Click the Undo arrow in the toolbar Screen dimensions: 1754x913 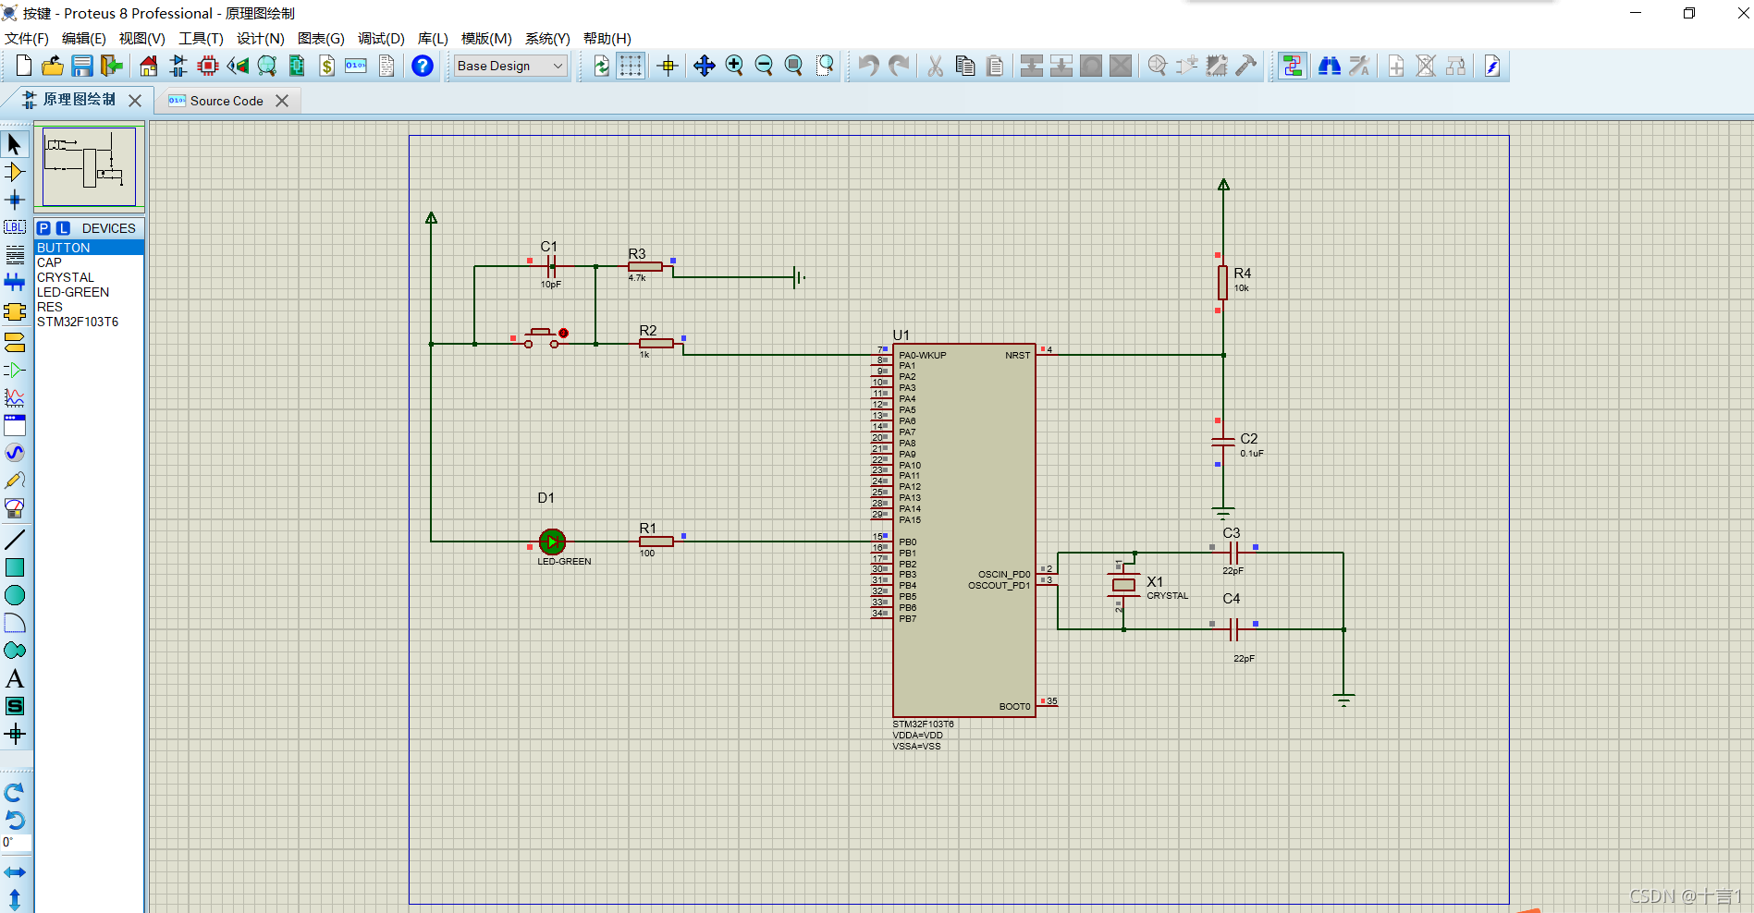point(868,66)
